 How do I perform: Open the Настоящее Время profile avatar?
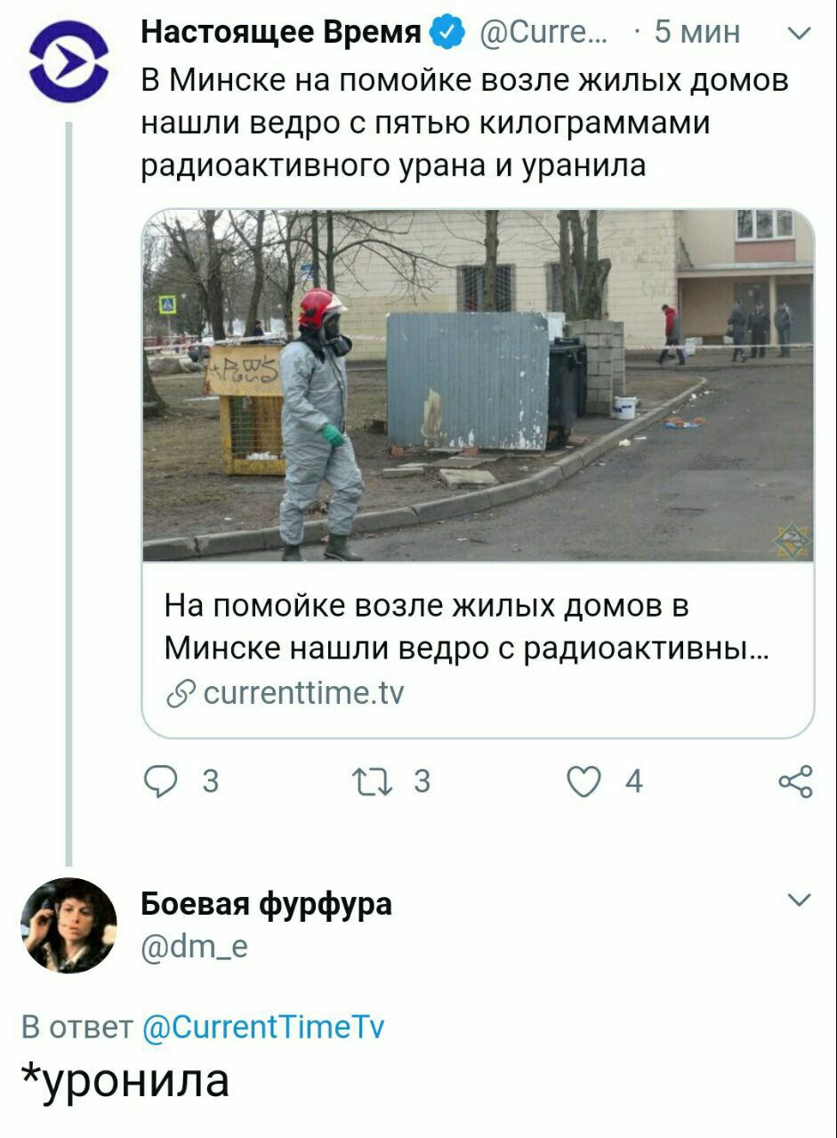(x=68, y=61)
